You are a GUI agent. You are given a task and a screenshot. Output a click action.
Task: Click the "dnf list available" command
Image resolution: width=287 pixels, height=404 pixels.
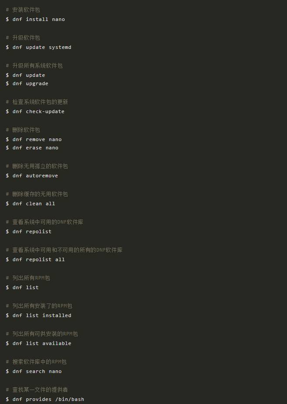(x=41, y=343)
